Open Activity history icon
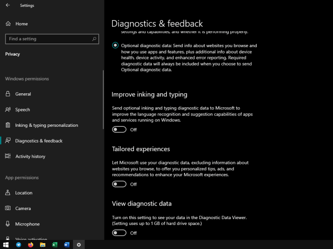This screenshot has height=249, width=333. (x=8, y=156)
